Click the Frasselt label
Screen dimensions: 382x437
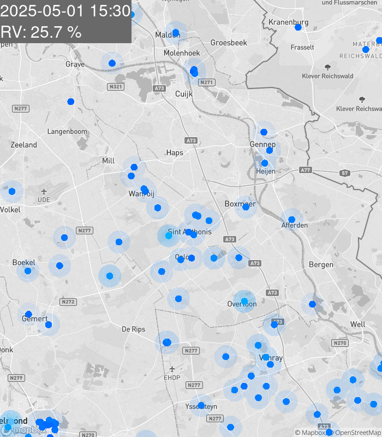point(302,48)
